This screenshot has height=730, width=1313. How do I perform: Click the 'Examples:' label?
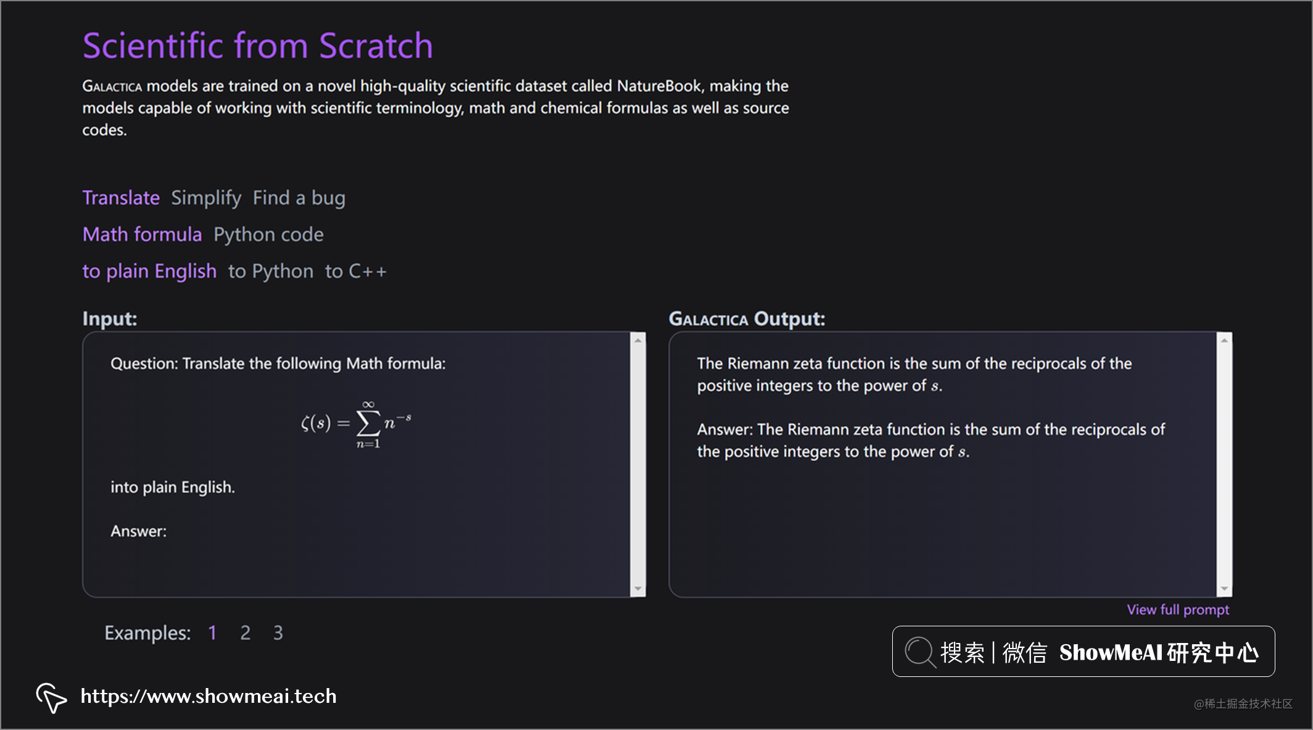pos(147,633)
